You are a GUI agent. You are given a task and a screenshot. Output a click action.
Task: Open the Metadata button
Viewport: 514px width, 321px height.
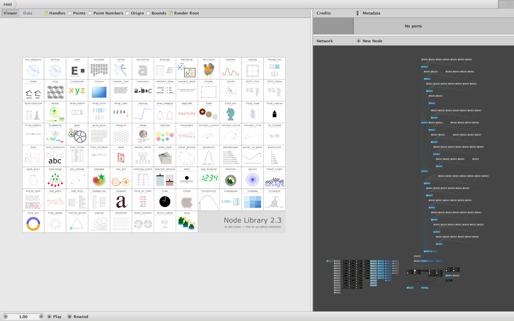[x=369, y=13]
